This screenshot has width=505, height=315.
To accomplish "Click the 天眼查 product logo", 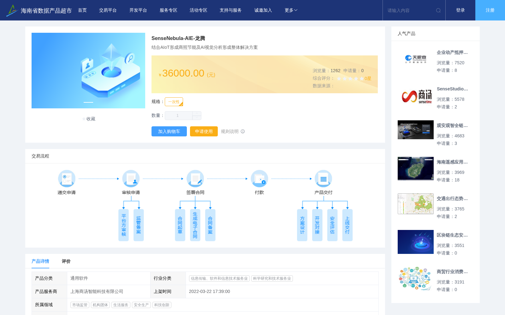I will click(x=416, y=59).
